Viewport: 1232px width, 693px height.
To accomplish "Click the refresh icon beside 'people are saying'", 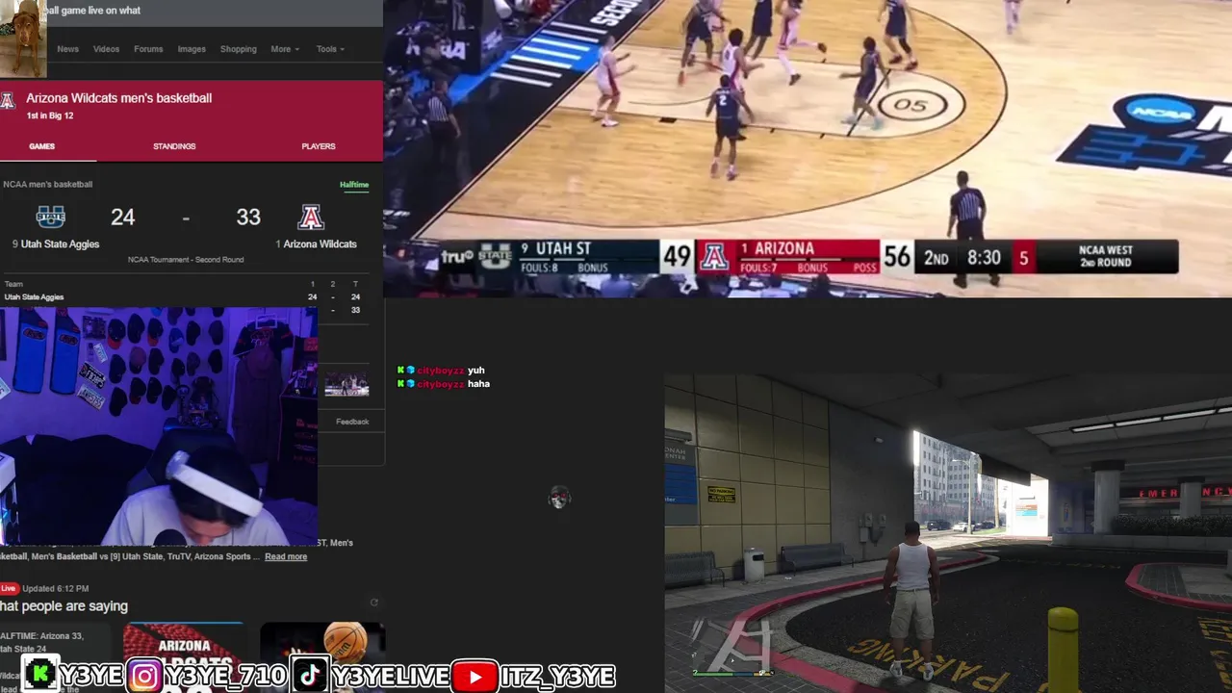I will coord(374,603).
